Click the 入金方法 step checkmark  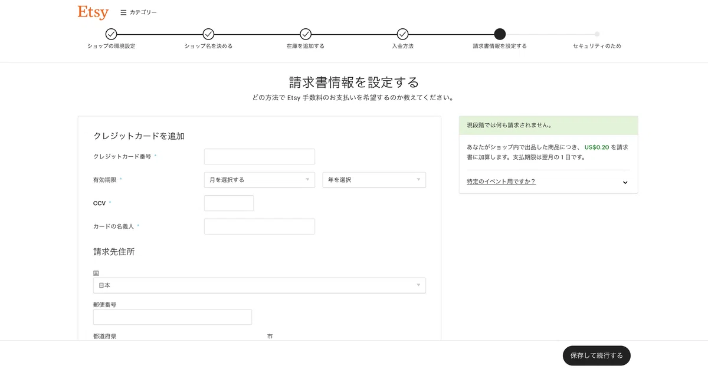coord(402,34)
